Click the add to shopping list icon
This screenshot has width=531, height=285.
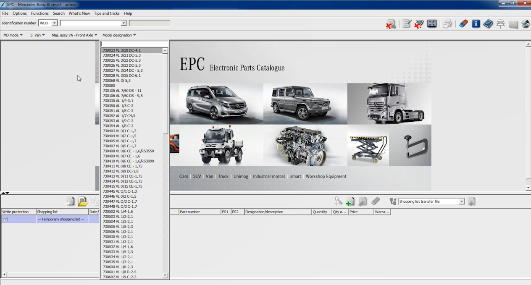[350, 201]
